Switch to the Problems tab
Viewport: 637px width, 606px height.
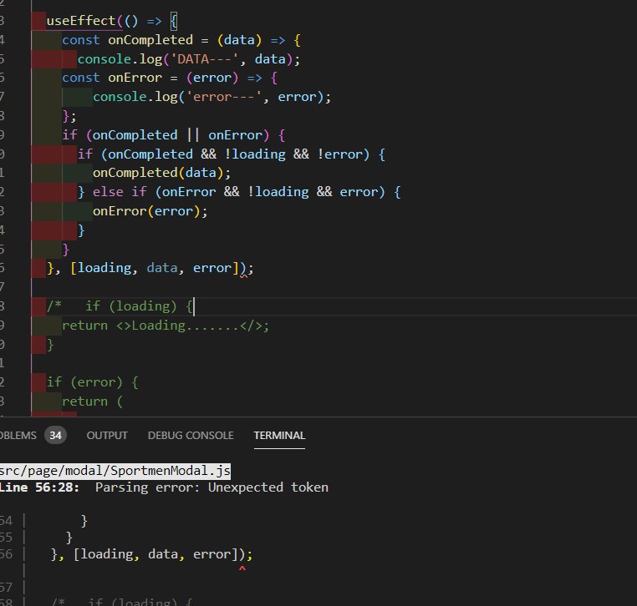click(x=18, y=435)
